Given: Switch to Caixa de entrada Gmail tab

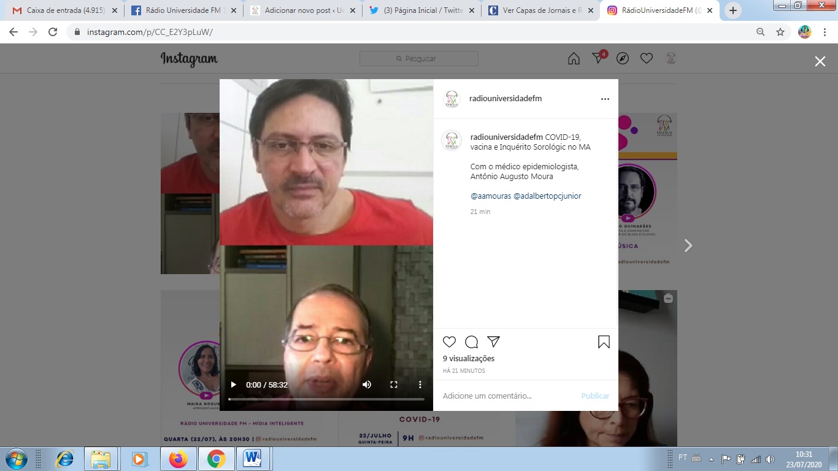Looking at the screenshot, I should click(x=64, y=10).
